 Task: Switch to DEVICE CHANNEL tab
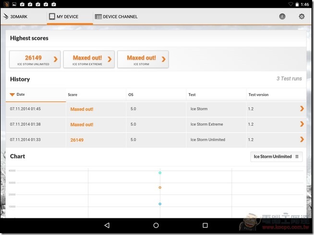(116, 17)
